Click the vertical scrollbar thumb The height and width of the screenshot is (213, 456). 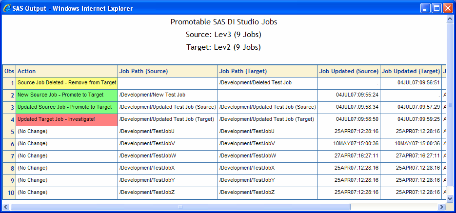click(450, 104)
